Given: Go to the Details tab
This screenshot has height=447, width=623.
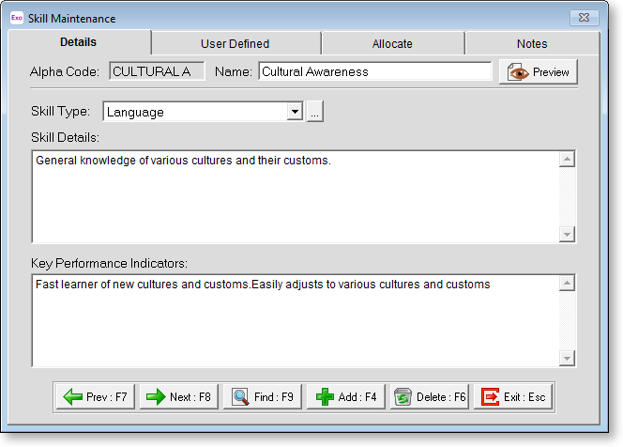Looking at the screenshot, I should click(x=78, y=42).
